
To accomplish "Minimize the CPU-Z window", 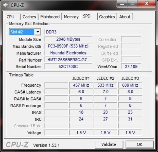I will (122, 4).
